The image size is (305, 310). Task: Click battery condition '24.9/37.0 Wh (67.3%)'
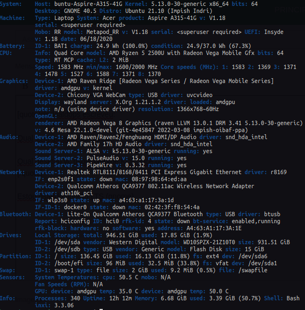coord(219,46)
